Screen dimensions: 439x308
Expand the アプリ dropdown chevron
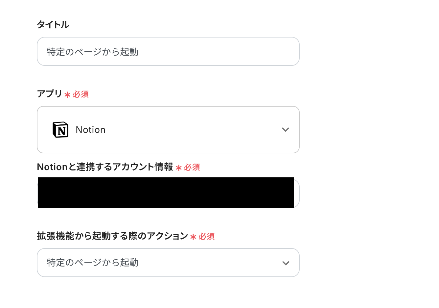(286, 130)
